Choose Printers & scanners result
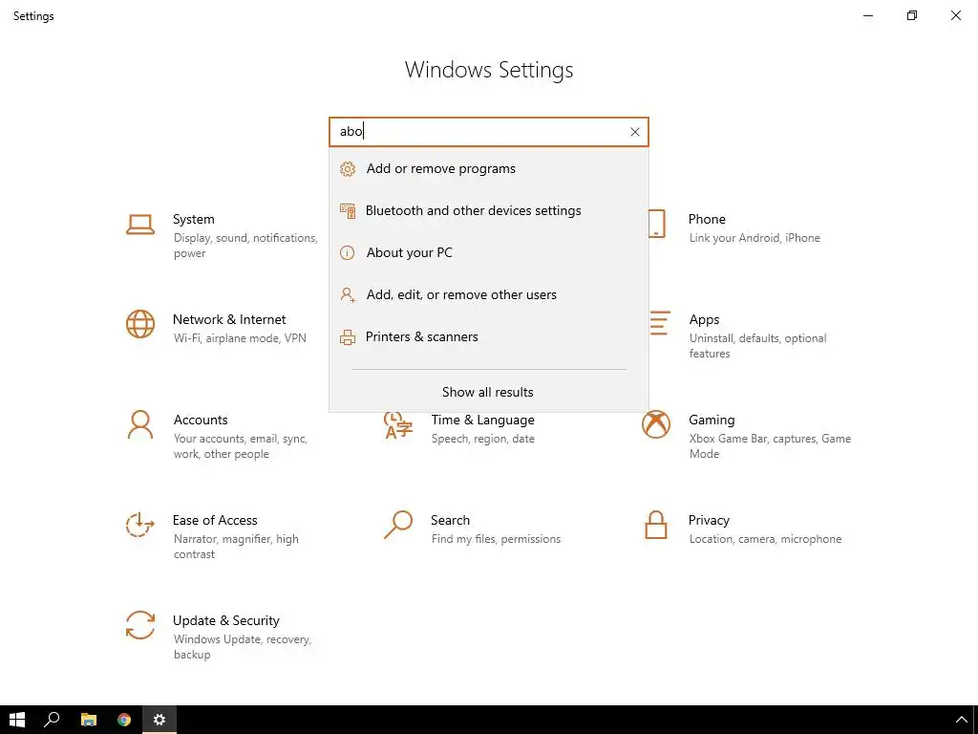 [489, 337]
